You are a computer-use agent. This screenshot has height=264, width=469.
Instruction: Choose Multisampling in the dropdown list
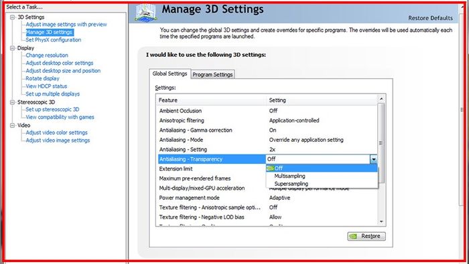pos(322,176)
